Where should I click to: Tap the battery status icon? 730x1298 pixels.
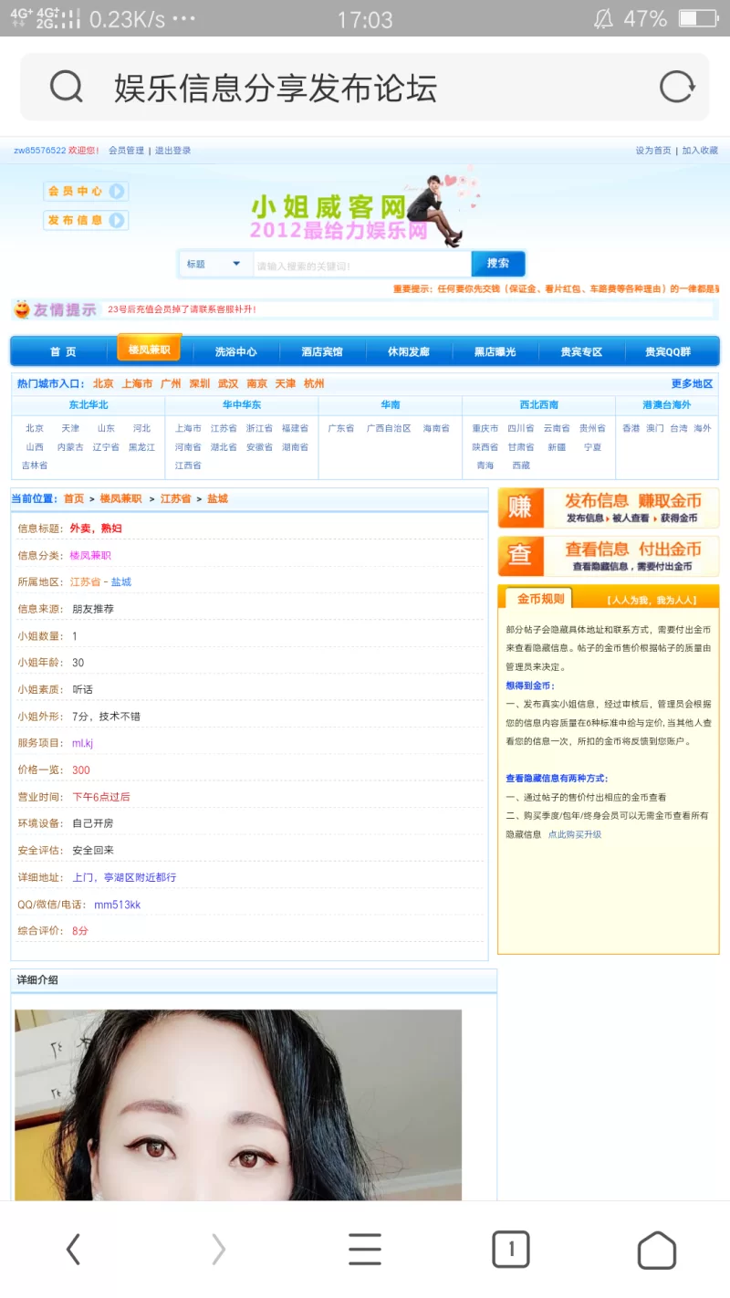pos(698,18)
